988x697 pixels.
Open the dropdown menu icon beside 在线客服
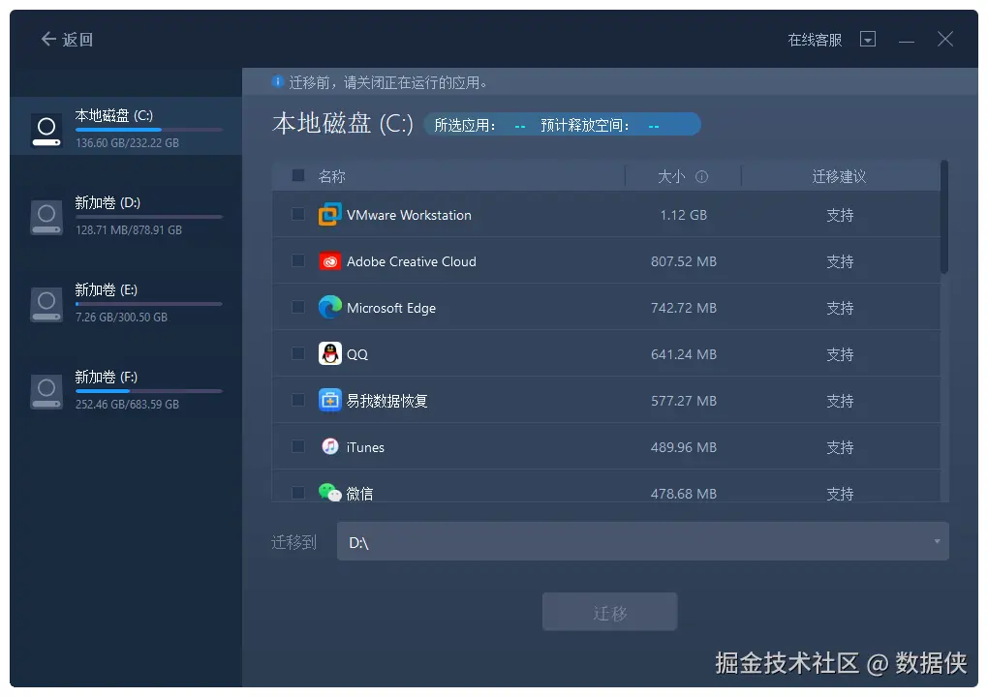click(x=868, y=39)
